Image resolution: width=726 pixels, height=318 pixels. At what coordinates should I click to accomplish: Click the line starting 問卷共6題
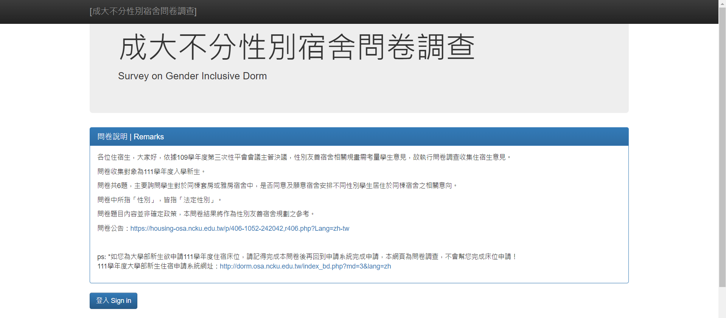point(278,185)
